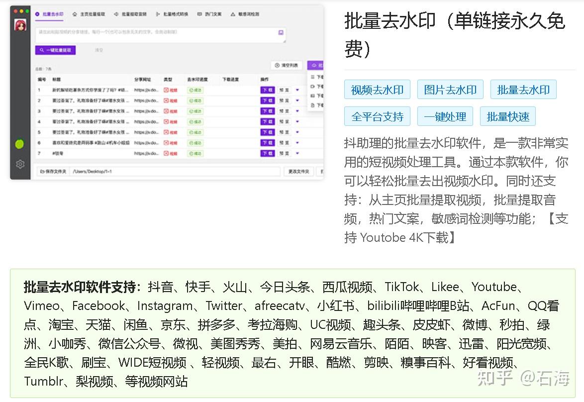Click the 下载 button in row 7
The image size is (584, 402).
pyautogui.click(x=268, y=153)
